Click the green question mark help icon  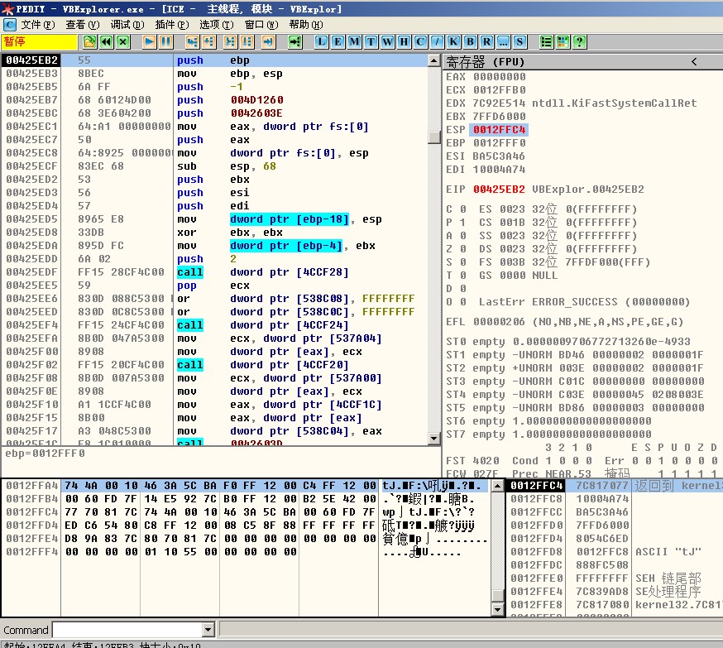pos(580,41)
